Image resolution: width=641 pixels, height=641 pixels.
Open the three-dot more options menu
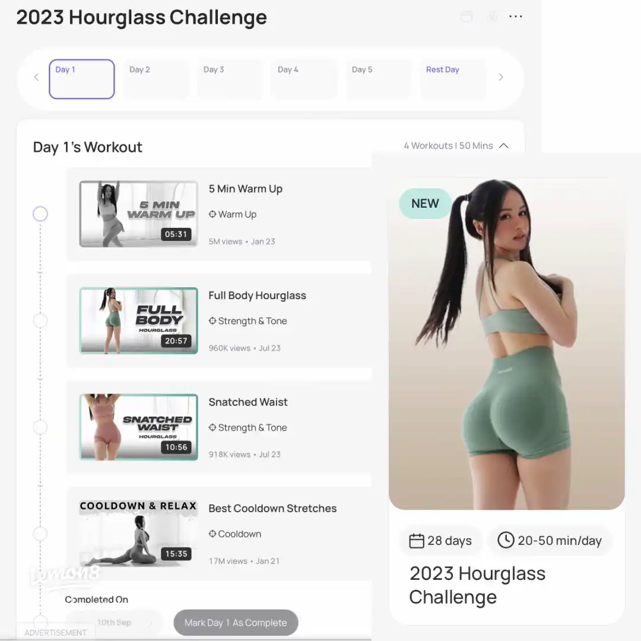click(x=516, y=17)
